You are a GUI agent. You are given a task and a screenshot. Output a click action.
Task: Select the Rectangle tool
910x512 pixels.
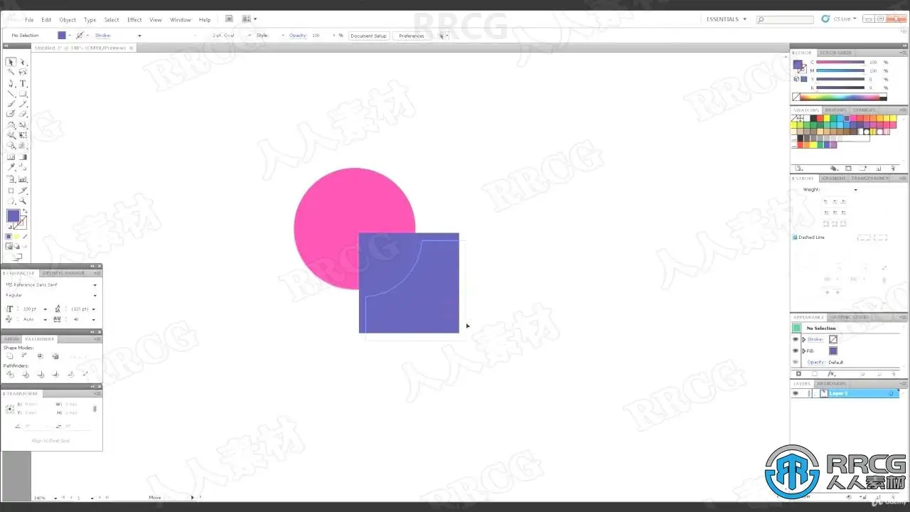(23, 94)
